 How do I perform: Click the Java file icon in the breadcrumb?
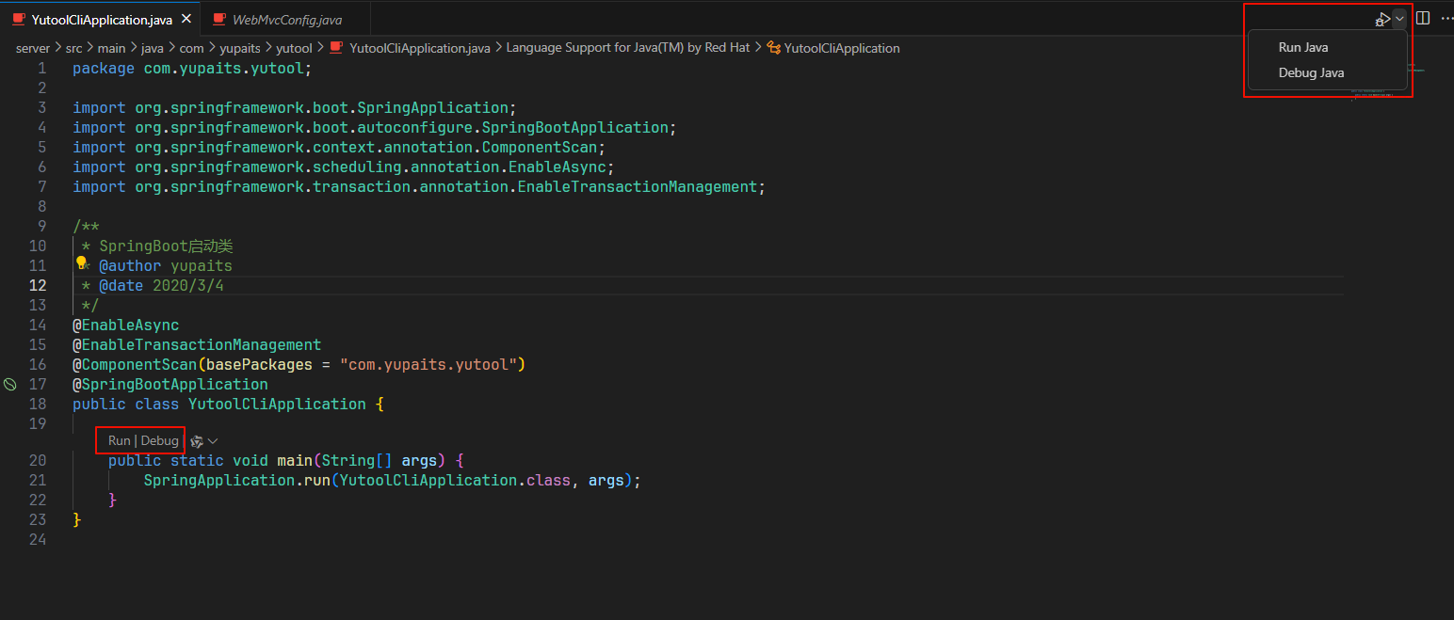pos(336,48)
